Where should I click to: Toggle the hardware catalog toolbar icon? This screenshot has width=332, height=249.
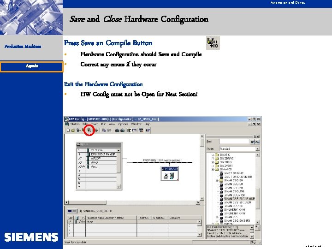click(x=129, y=130)
